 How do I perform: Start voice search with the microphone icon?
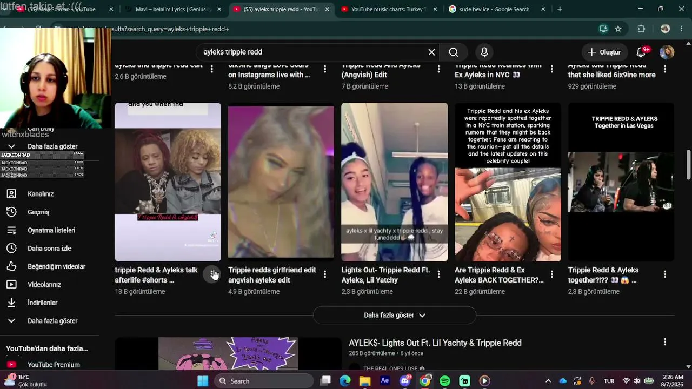point(484,52)
